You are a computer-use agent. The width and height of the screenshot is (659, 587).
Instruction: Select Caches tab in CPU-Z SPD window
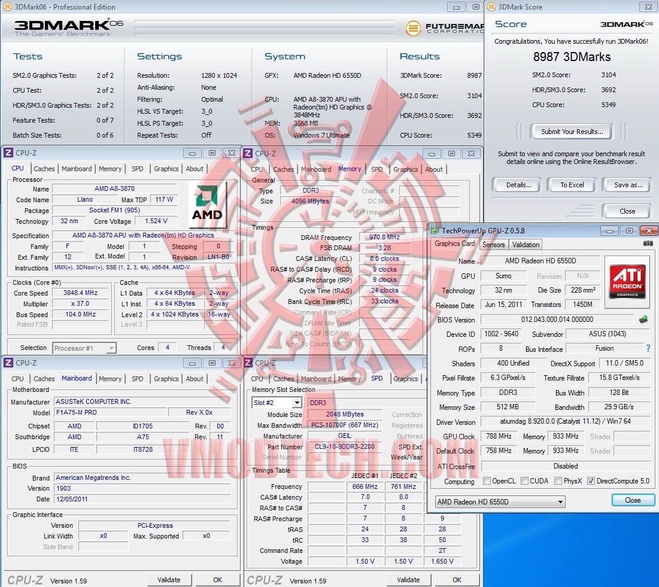284,379
